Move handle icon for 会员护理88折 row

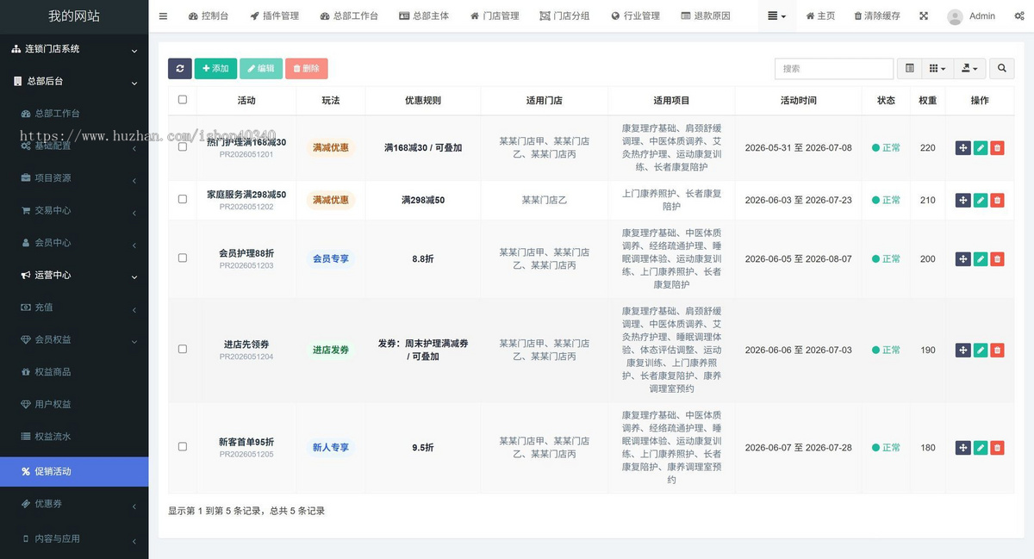[x=963, y=258]
